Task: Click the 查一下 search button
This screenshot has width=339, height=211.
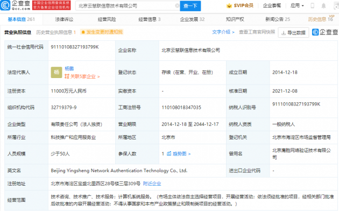Action: point(190,6)
